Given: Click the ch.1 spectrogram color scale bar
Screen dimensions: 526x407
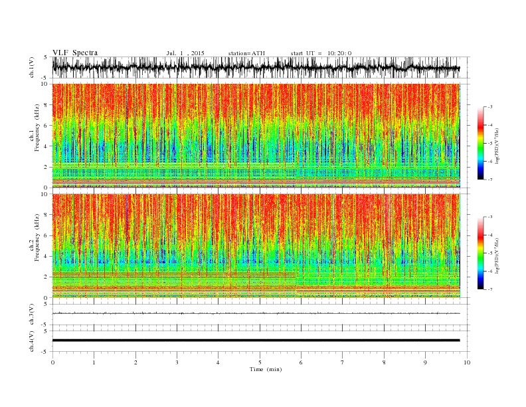Looking at the screenshot, I should [x=480, y=143].
